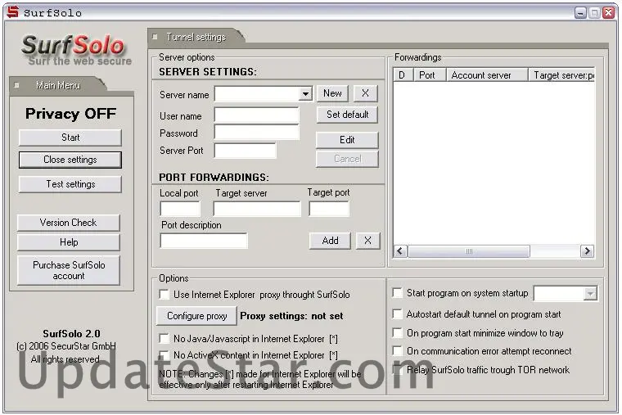Image resolution: width=622 pixels, height=415 pixels.
Task: Click right arrow of Forwardings scrollbar
Action: click(x=587, y=251)
